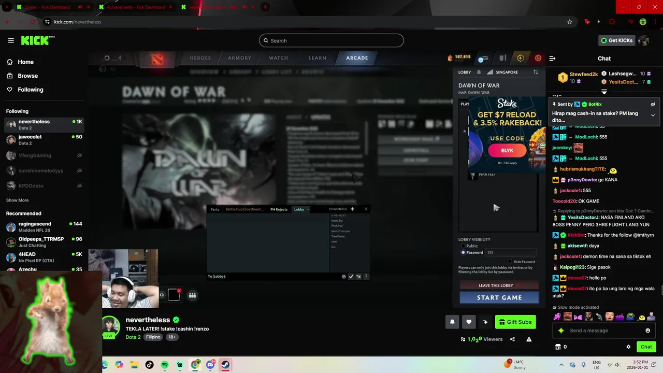Image resolution: width=663 pixels, height=373 pixels.
Task: Click the Kick logo
Action: (38, 40)
